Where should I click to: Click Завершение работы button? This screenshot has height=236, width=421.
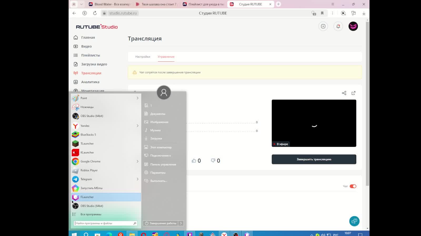click(x=161, y=223)
